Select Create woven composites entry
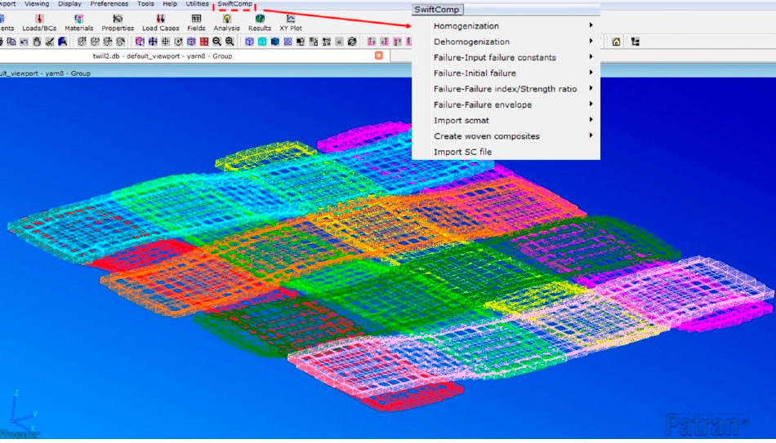This screenshot has width=776, height=443. tap(487, 136)
